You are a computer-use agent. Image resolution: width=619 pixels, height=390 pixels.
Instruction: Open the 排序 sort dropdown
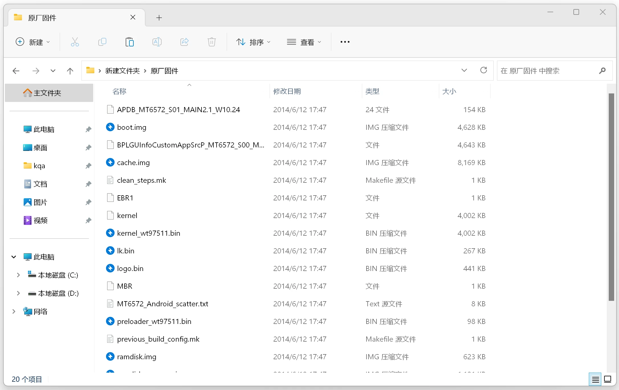[x=253, y=42]
